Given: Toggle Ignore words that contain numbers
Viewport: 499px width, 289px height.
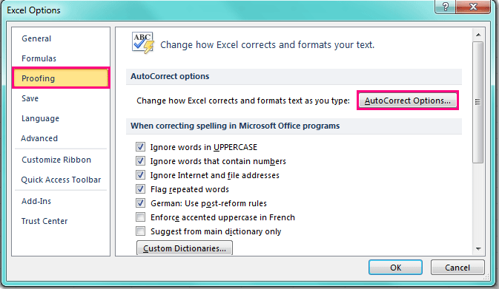Looking at the screenshot, I should (x=140, y=161).
